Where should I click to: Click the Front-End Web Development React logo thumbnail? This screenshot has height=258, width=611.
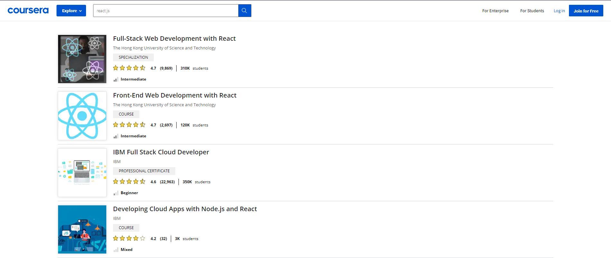click(82, 116)
